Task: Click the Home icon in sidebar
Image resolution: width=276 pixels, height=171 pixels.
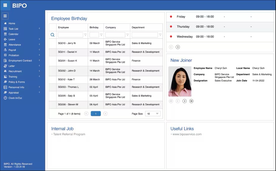Action: pos(5,23)
